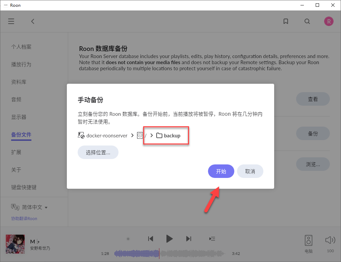
Task: Open the 协助翻译Roon link
Action: point(24,218)
